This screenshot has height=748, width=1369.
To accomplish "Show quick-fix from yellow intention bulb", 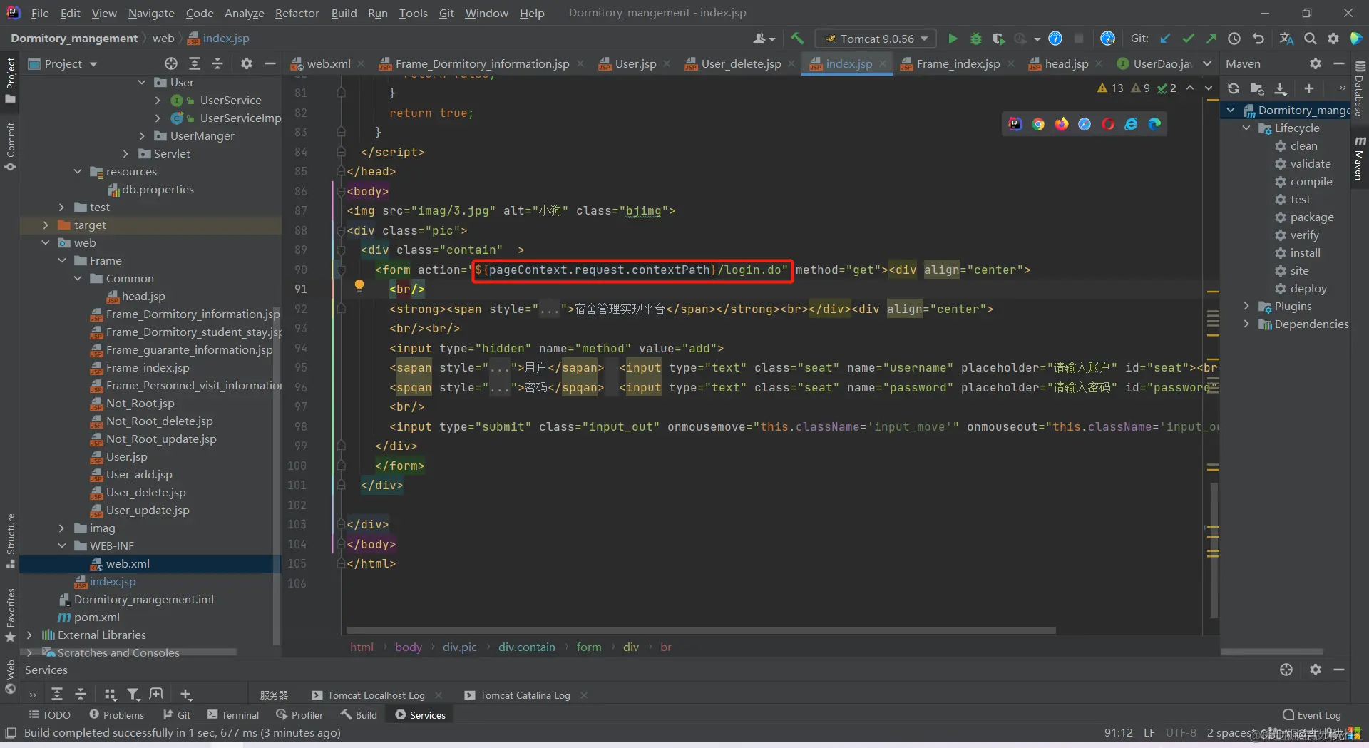I will (359, 286).
